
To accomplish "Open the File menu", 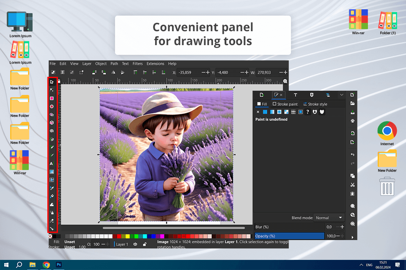I will pyautogui.click(x=52, y=64).
